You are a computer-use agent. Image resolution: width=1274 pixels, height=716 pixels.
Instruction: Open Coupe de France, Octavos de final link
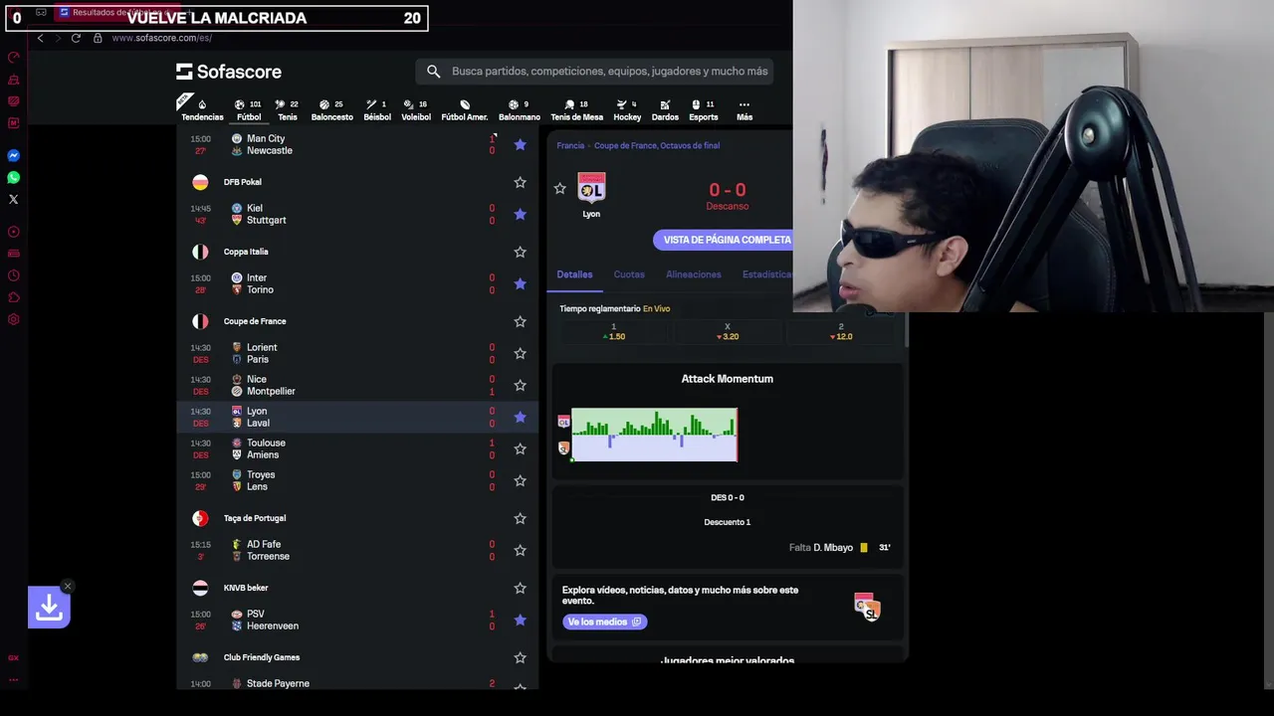657,145
